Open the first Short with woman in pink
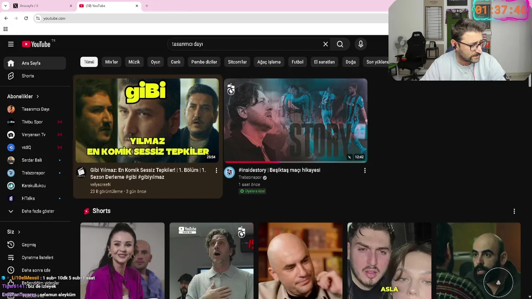532x299 pixels. pos(122,261)
